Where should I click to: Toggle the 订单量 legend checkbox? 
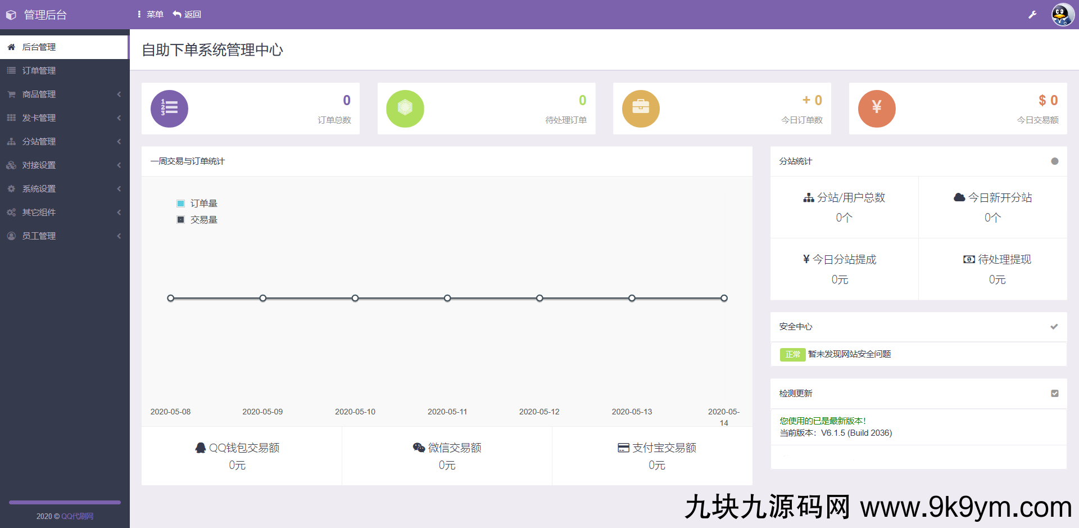tap(180, 203)
